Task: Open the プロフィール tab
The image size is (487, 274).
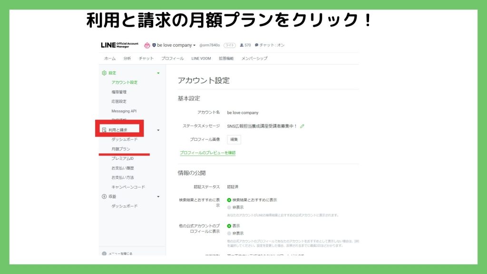Action: (172, 59)
